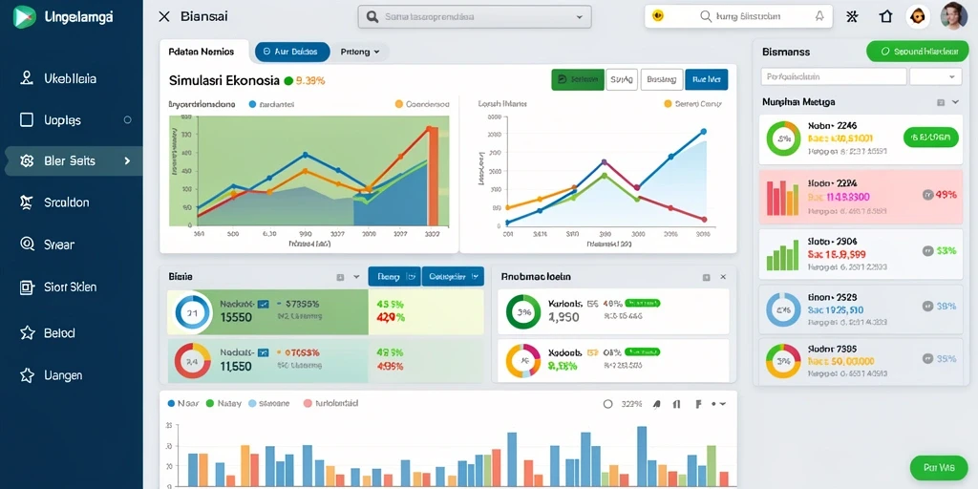Toggle the blue checkbox in 15550 row
This screenshot has height=489, width=978.
tap(264, 304)
